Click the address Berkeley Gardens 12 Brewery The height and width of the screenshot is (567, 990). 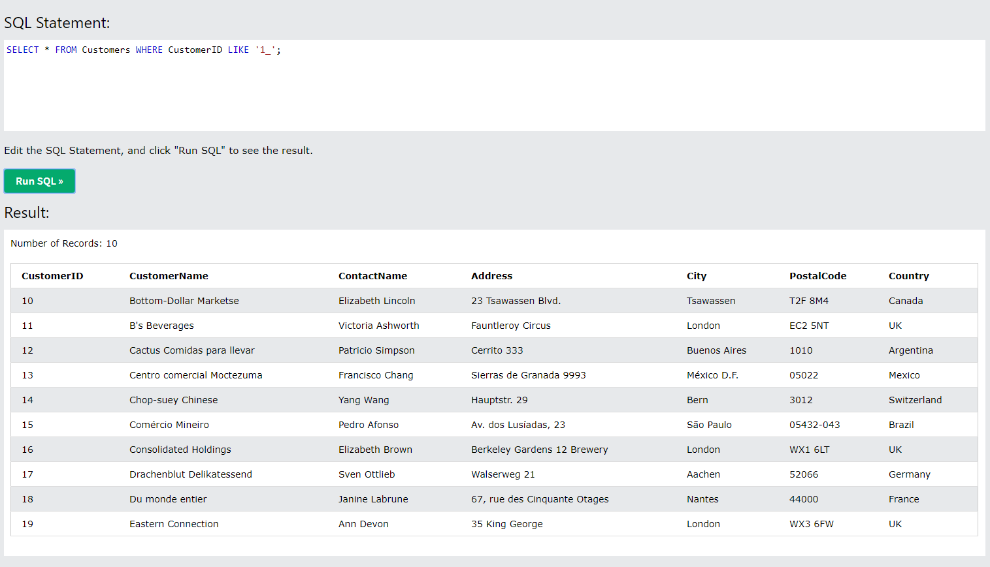(x=540, y=450)
